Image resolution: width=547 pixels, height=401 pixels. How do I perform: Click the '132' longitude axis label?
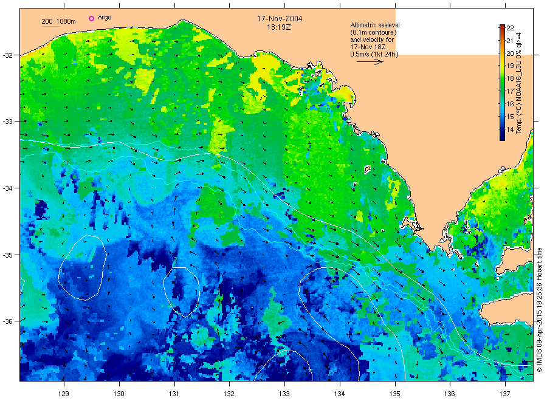(229, 394)
